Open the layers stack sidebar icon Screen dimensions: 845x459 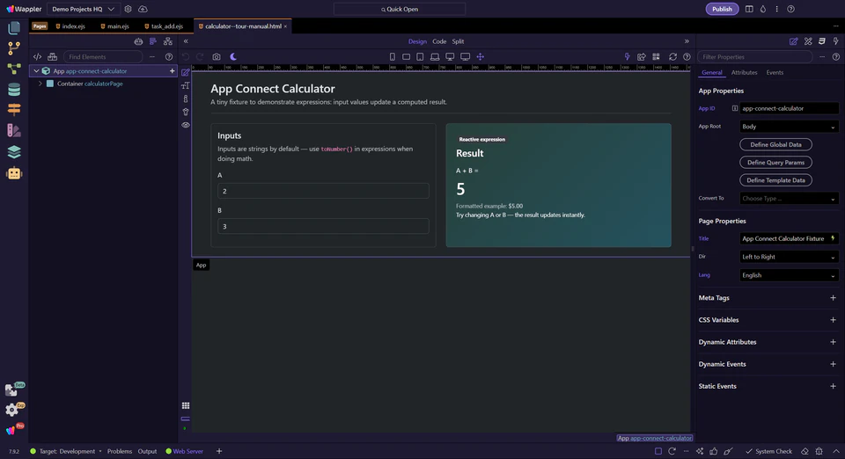tap(14, 152)
